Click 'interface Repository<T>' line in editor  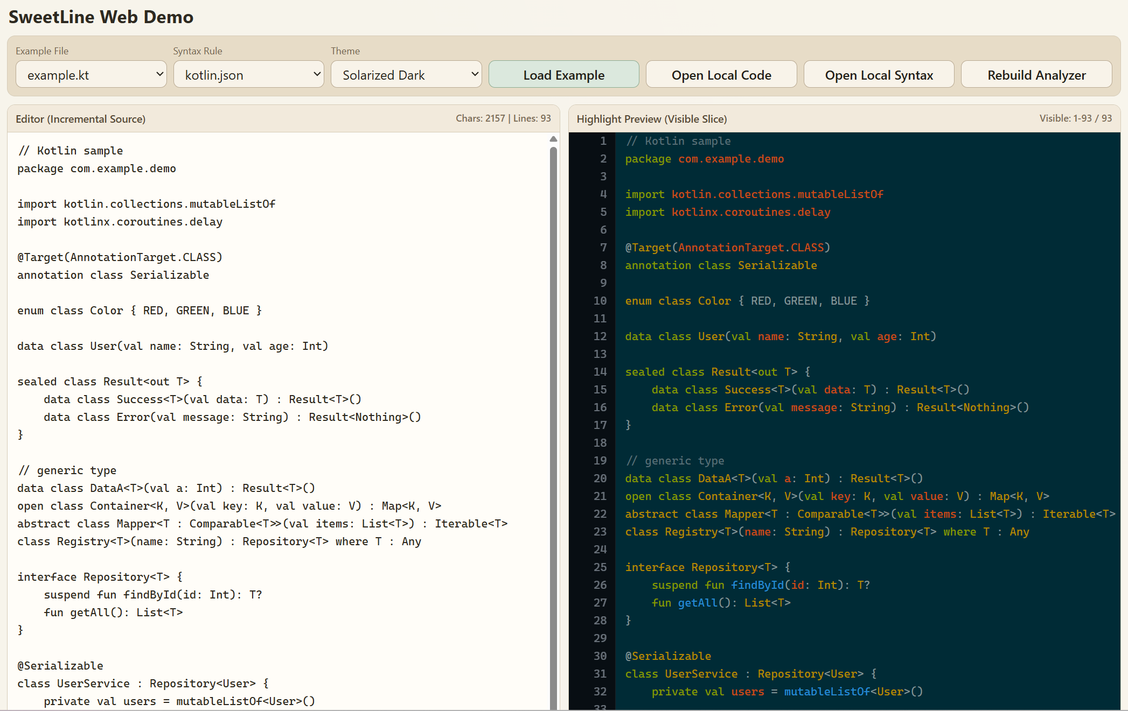[100, 577]
